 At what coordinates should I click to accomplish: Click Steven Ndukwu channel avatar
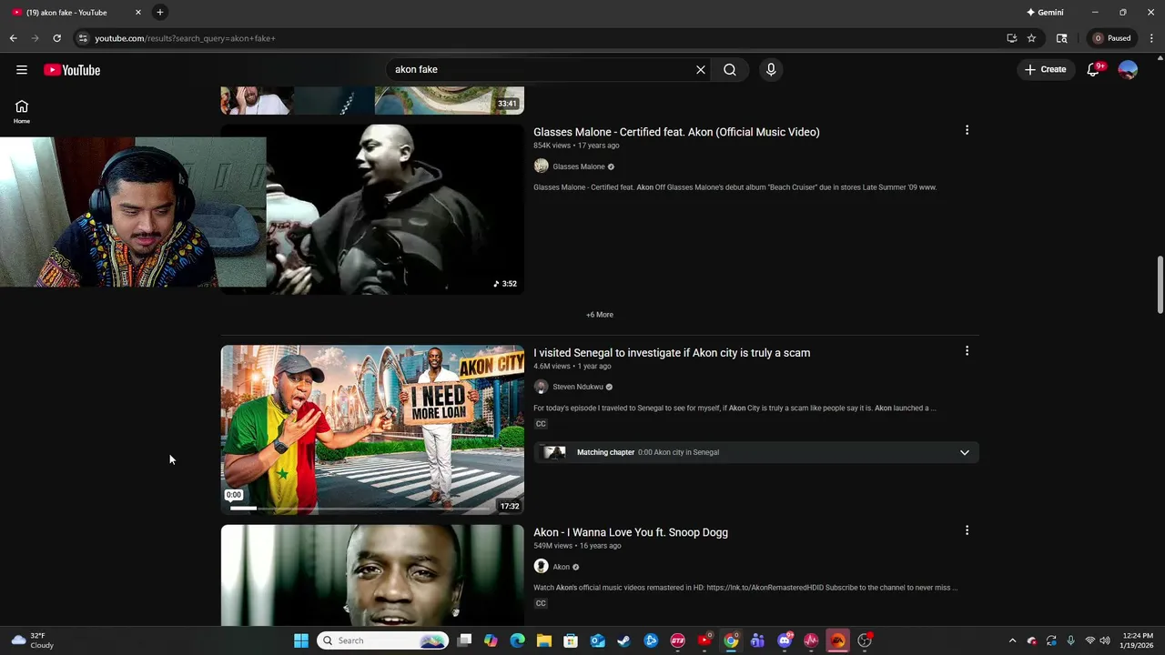pyautogui.click(x=541, y=387)
